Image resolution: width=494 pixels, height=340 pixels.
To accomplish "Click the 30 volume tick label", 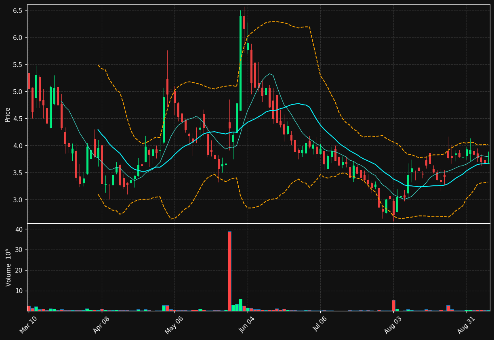I will point(19,250).
